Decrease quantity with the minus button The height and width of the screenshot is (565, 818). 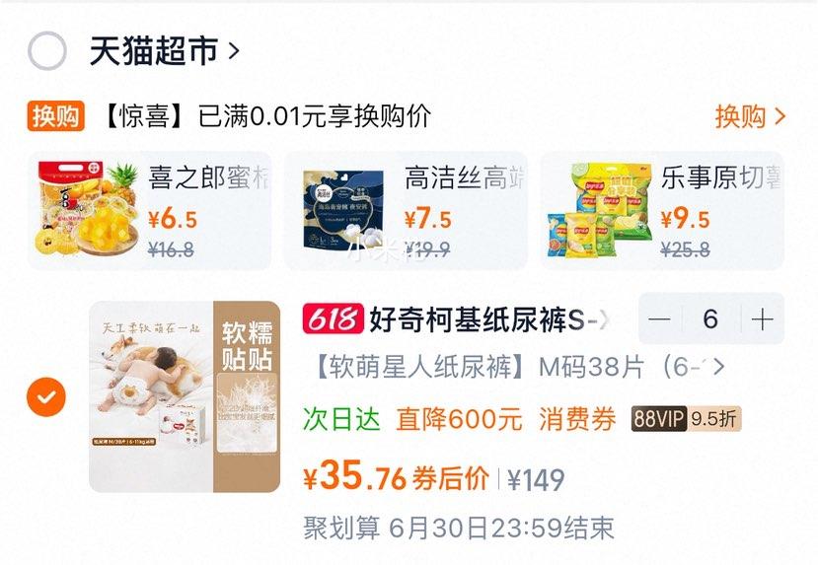click(x=659, y=319)
